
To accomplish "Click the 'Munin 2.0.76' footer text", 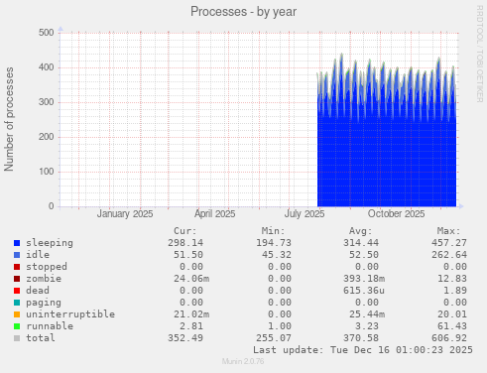I will pyautogui.click(x=243, y=361).
